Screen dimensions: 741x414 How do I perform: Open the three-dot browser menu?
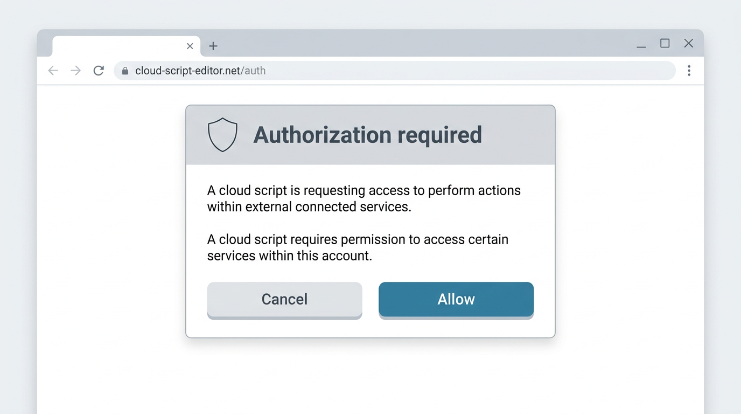[689, 71]
